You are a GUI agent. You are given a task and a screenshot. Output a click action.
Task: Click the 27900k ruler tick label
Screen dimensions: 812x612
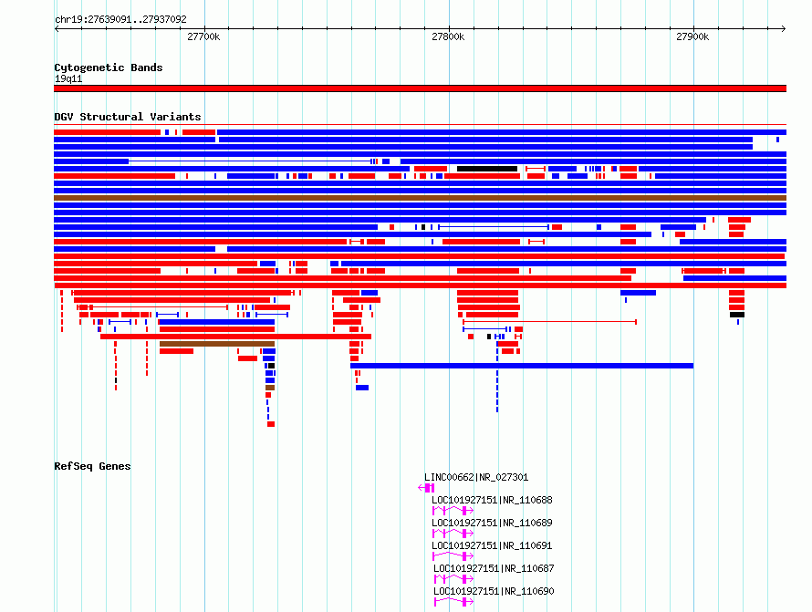(x=692, y=36)
